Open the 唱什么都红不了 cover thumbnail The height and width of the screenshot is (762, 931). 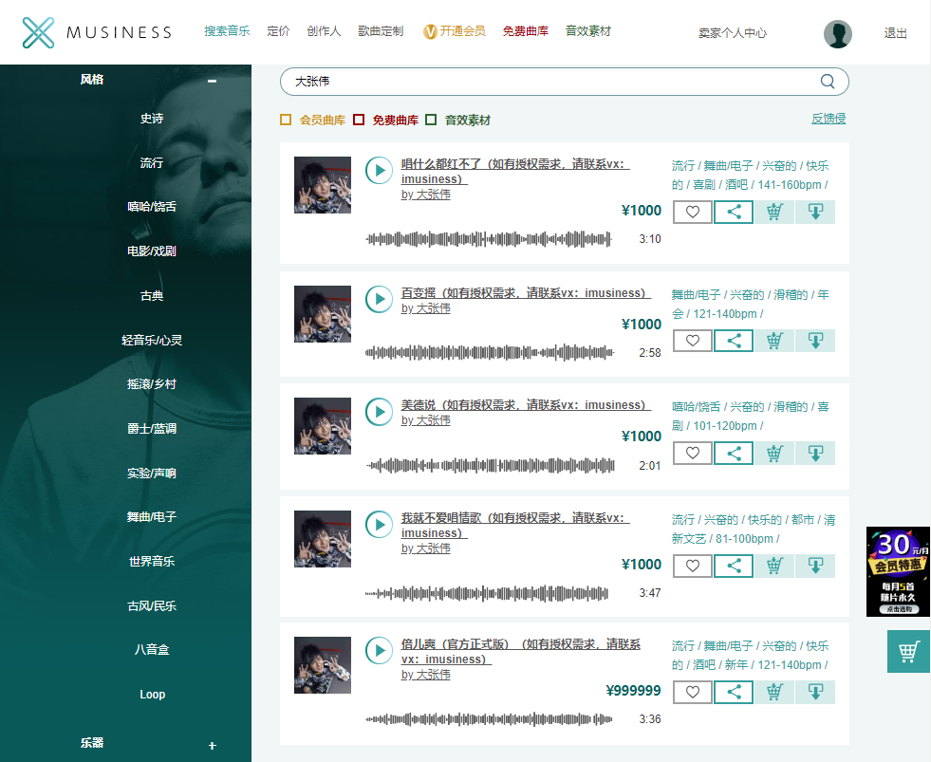pyautogui.click(x=323, y=185)
